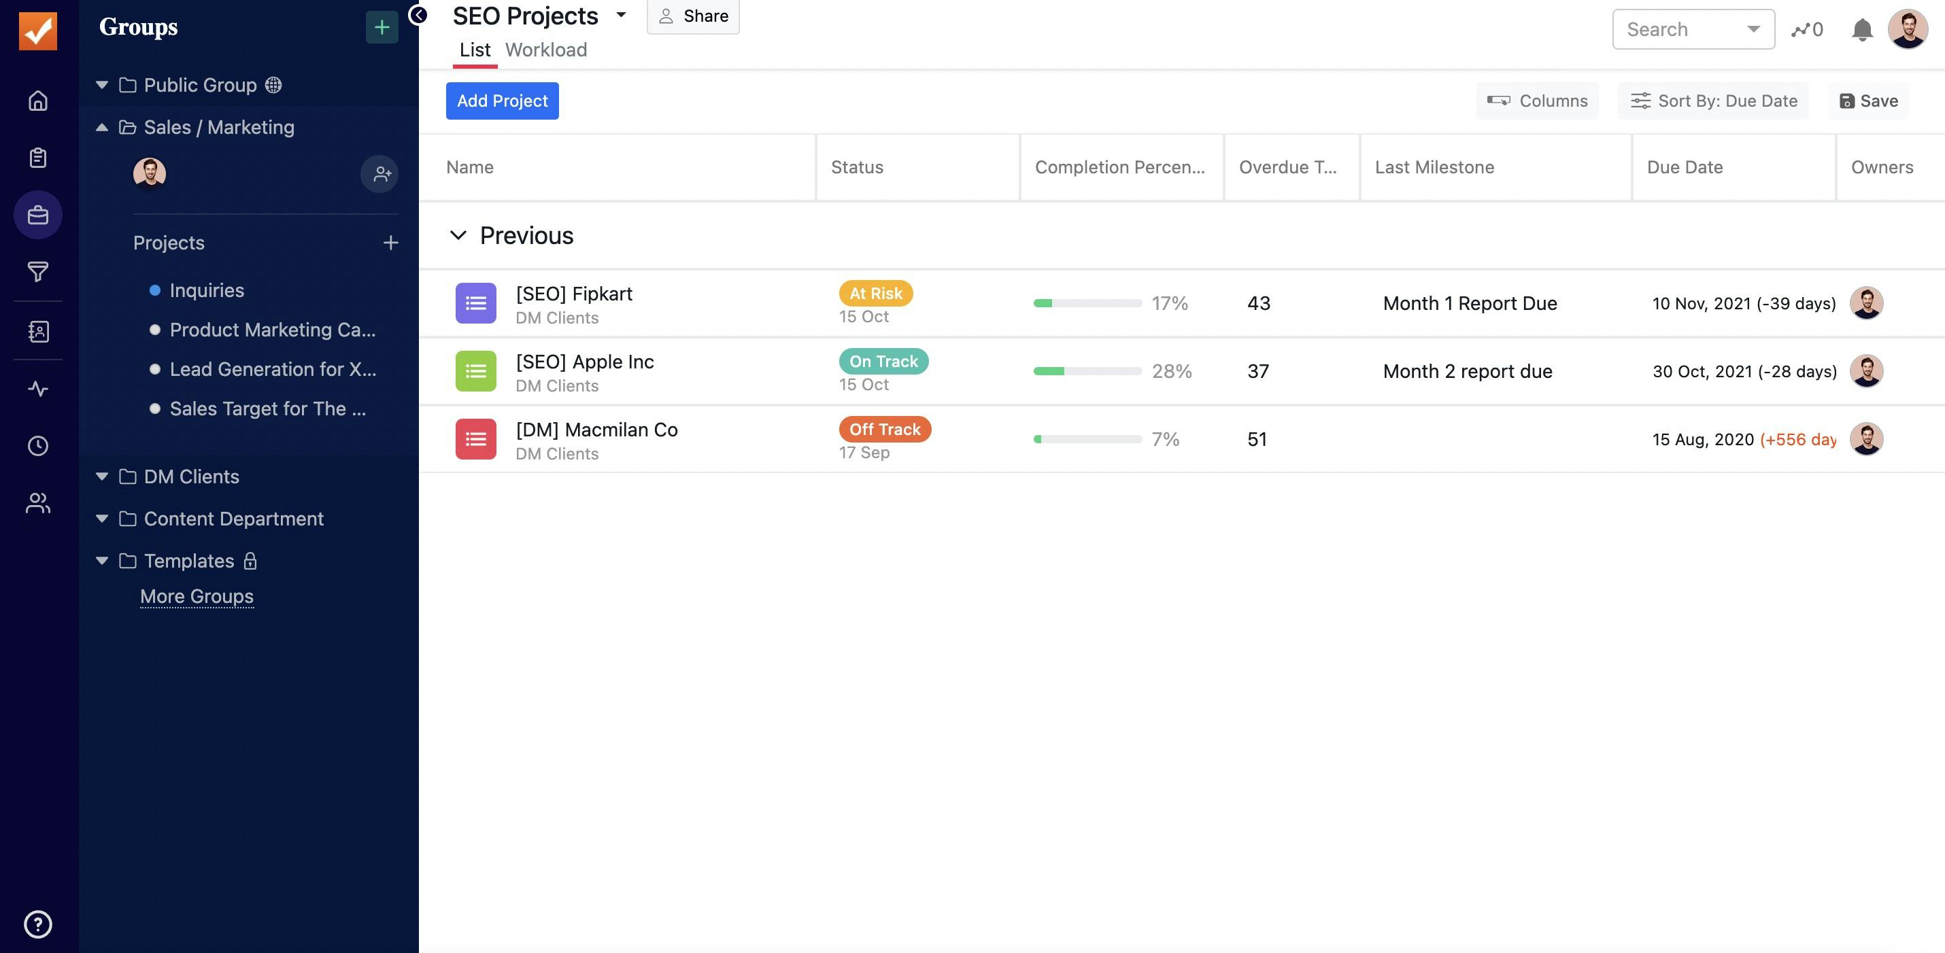Viewport: 1945px width, 953px height.
Task: Open the funnel filter icon in rail
Action: pos(38,272)
